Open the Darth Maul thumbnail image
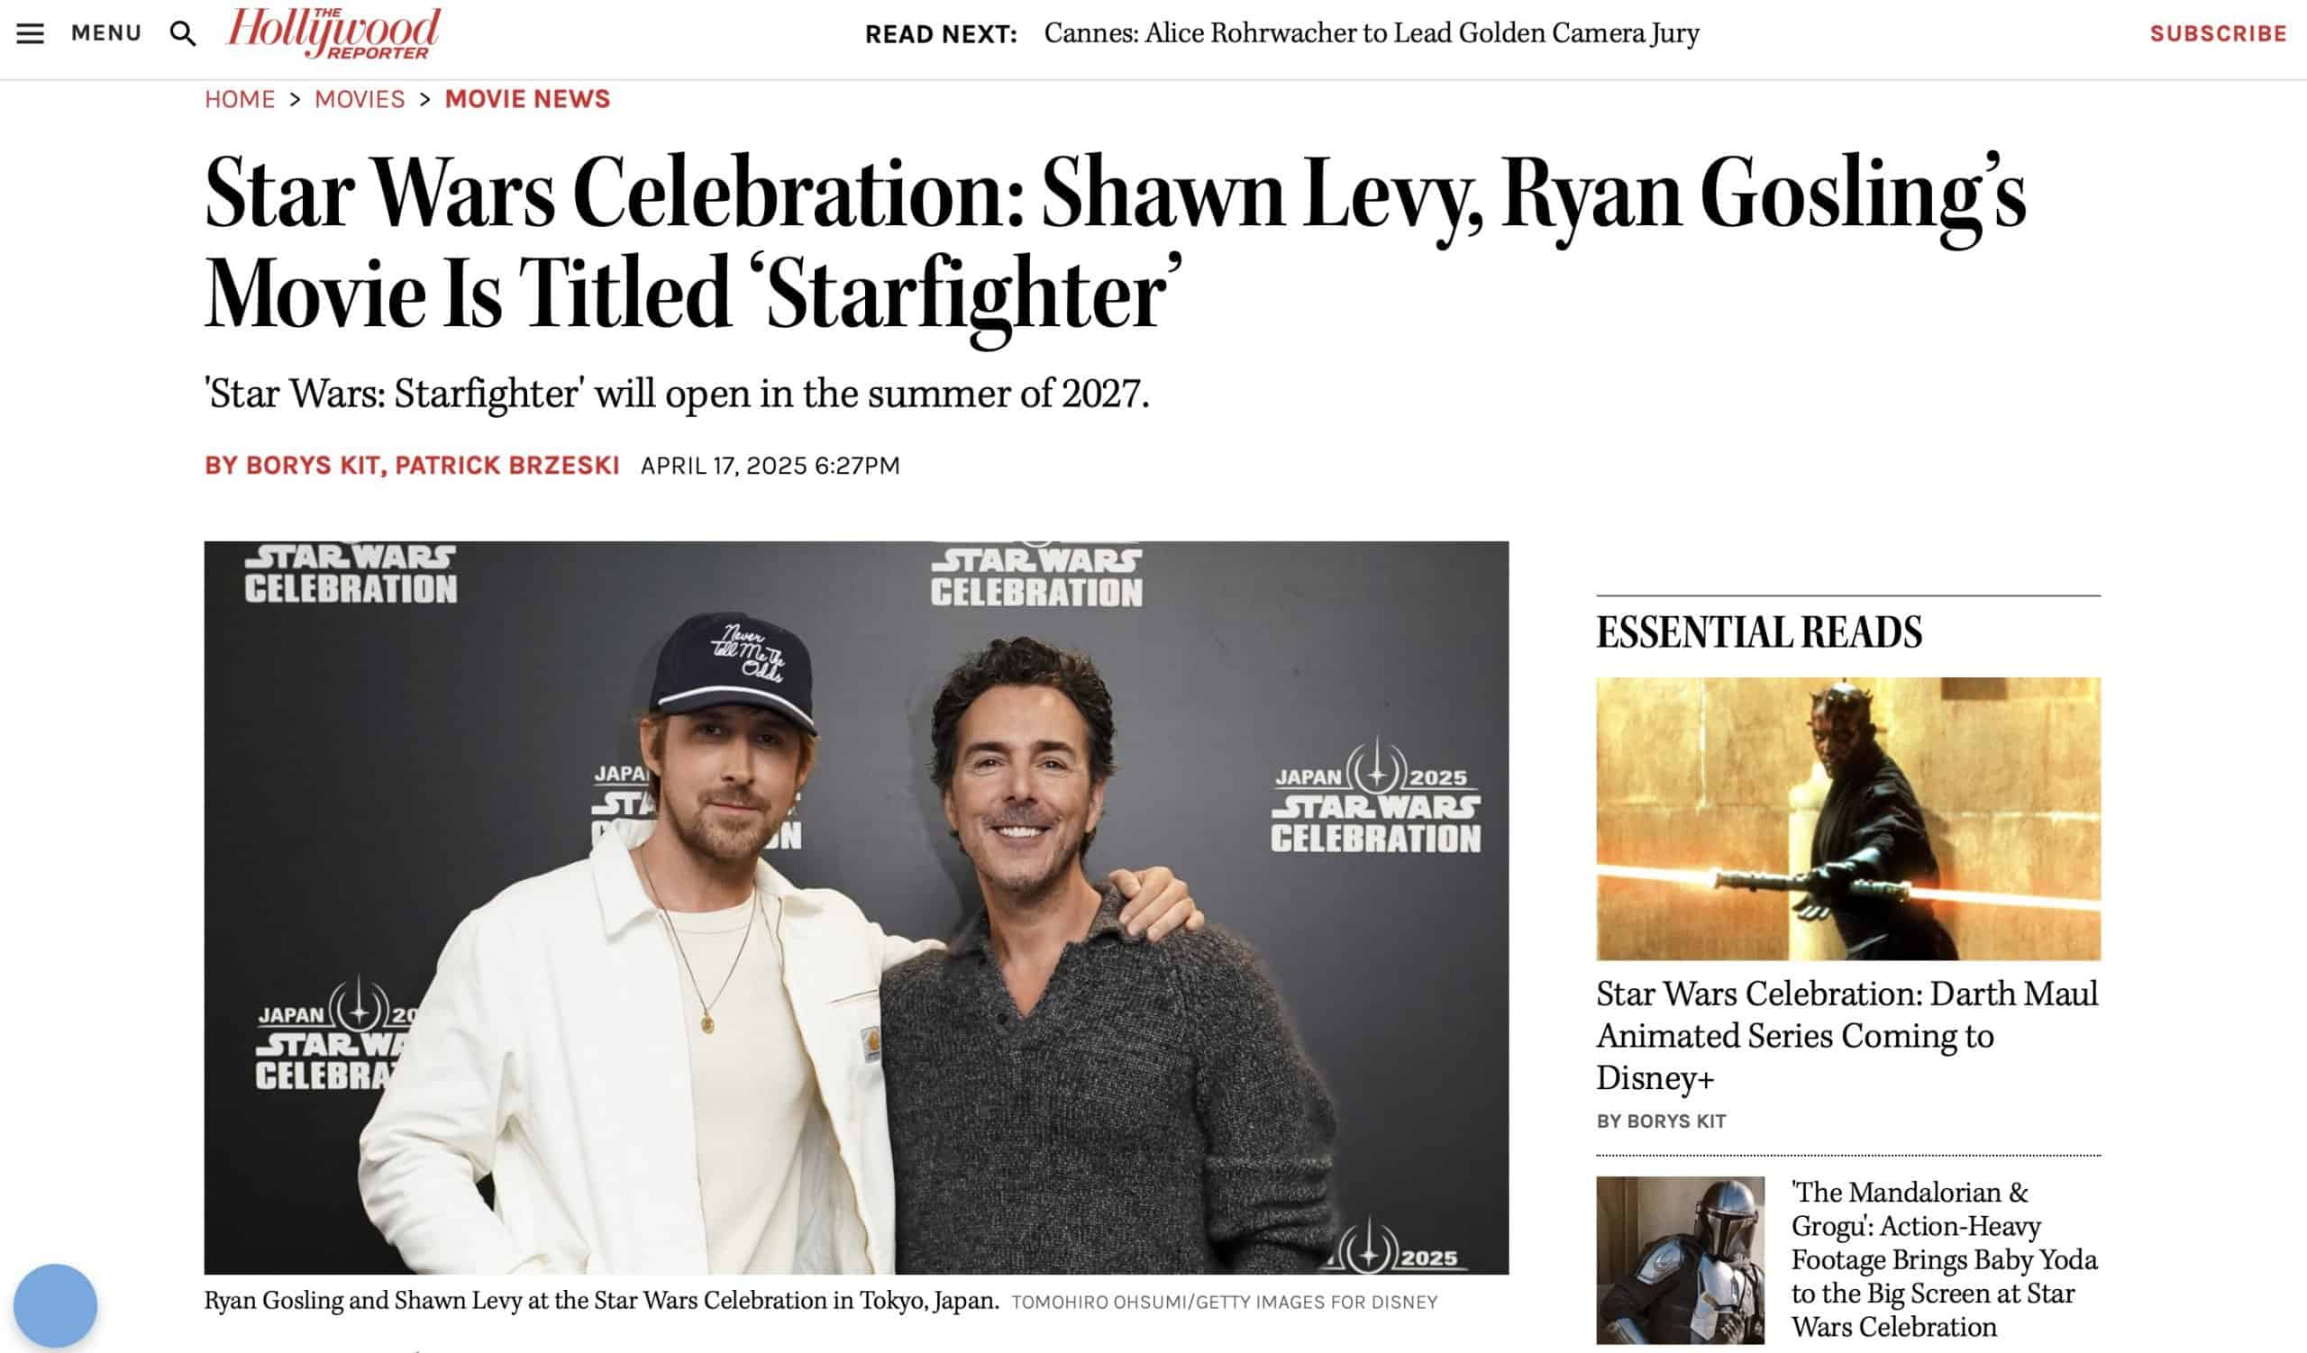The width and height of the screenshot is (2307, 1353). 1848,819
